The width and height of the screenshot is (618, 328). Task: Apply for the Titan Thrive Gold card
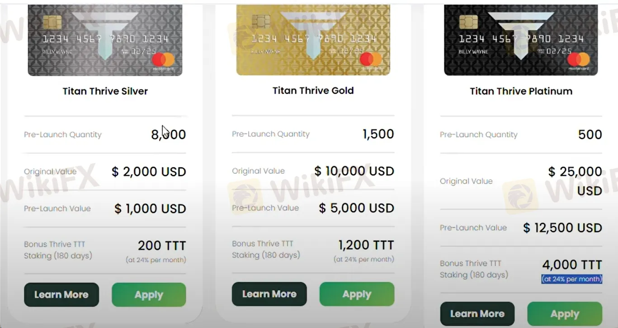point(357,295)
